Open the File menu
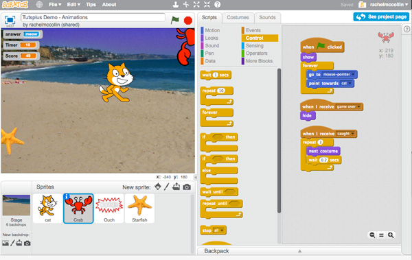This screenshot has height=260, width=412. (x=55, y=5)
